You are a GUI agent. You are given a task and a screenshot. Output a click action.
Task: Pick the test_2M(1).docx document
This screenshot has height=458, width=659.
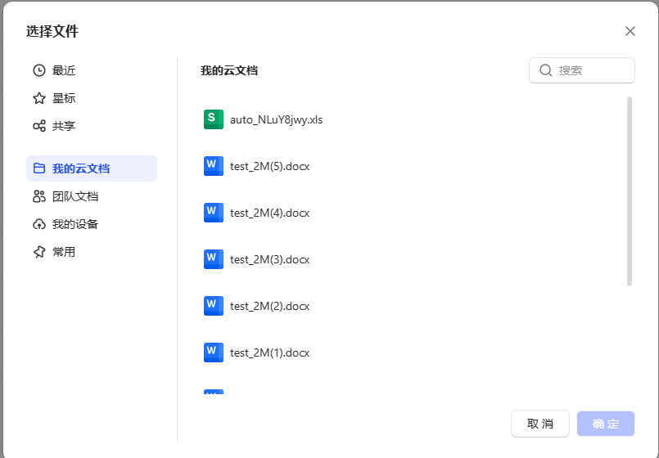point(269,352)
